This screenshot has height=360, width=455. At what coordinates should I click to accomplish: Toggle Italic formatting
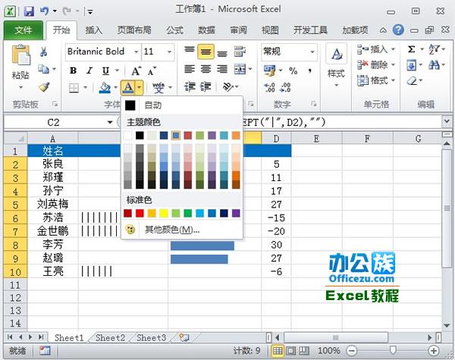(x=89, y=70)
